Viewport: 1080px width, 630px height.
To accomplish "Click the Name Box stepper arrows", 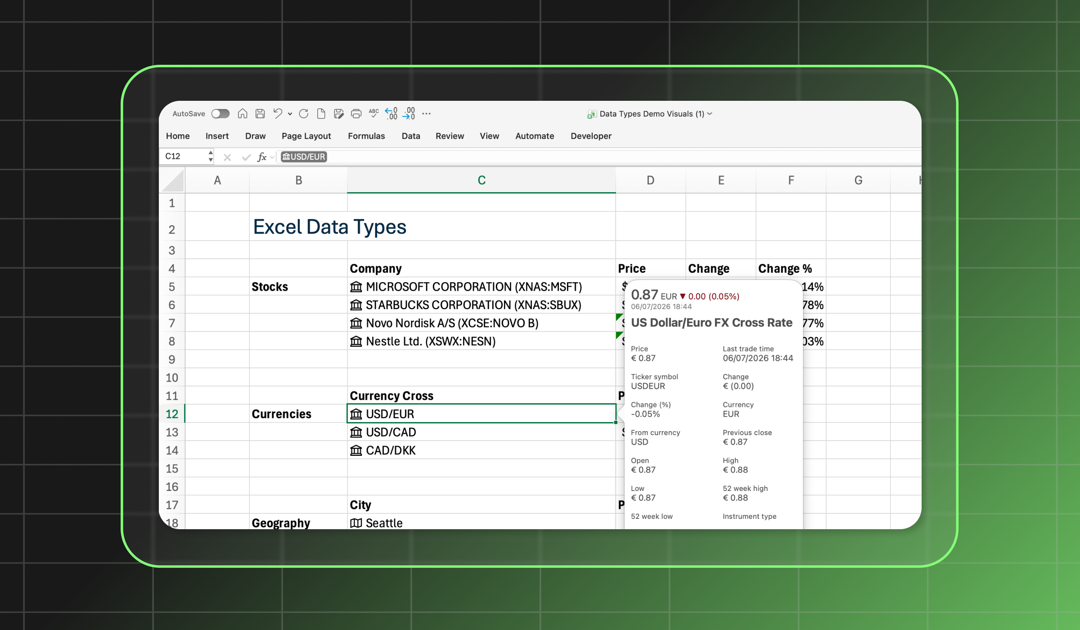I will point(210,156).
